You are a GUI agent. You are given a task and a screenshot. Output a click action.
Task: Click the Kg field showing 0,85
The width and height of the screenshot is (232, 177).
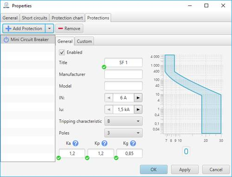tap(129, 153)
